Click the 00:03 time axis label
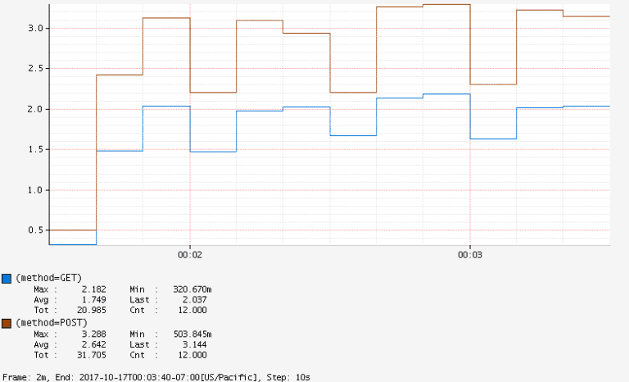 [x=469, y=256]
